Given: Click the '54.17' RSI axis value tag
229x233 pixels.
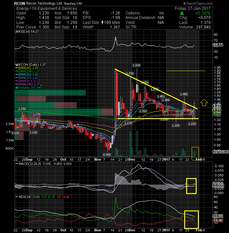Looking at the screenshot, I should (x=218, y=45).
